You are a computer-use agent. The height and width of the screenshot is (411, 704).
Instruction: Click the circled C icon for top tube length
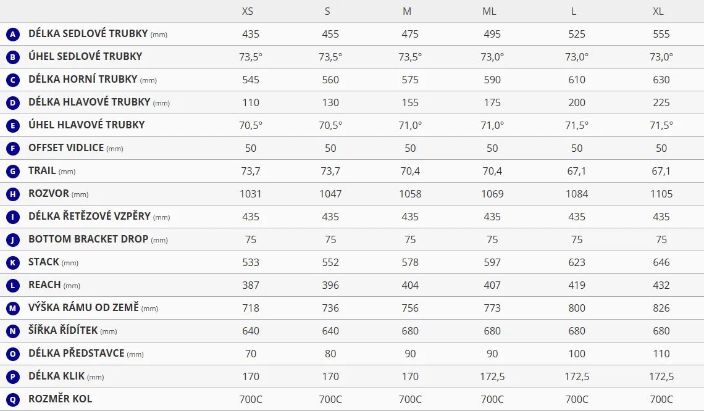(x=12, y=80)
